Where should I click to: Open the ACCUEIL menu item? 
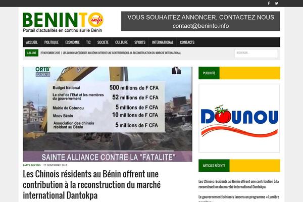(x=32, y=42)
